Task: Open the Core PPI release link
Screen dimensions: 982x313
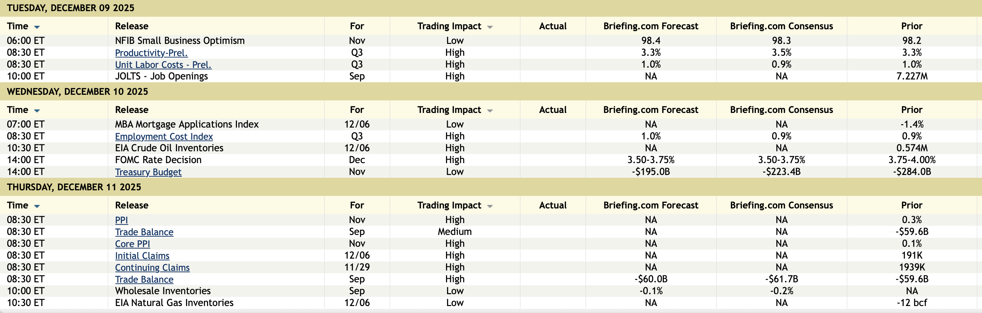Action: [x=133, y=244]
